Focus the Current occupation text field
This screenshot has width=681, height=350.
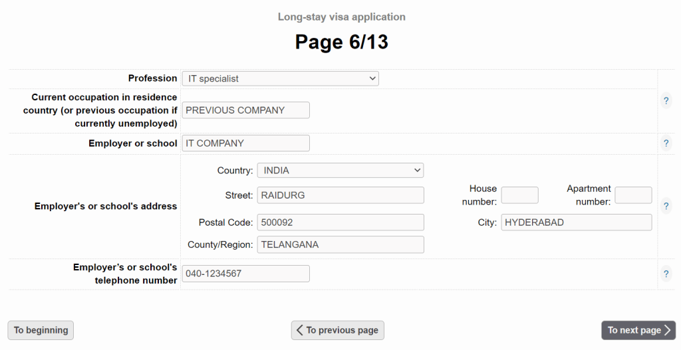point(245,110)
